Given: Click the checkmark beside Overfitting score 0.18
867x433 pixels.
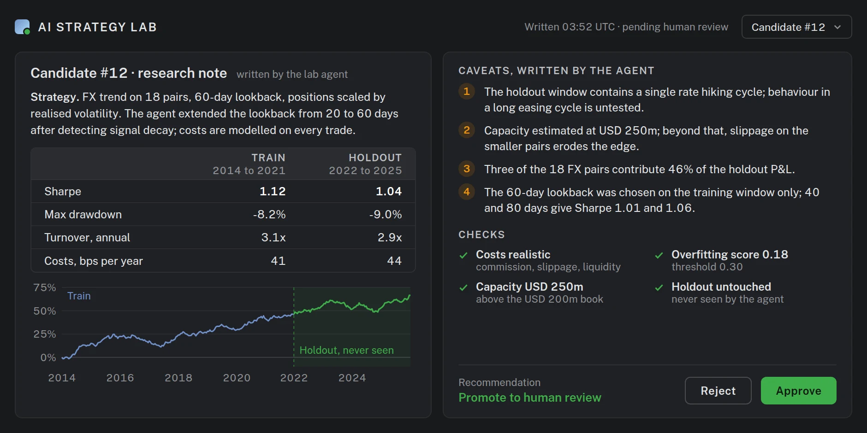Looking at the screenshot, I should click(659, 255).
